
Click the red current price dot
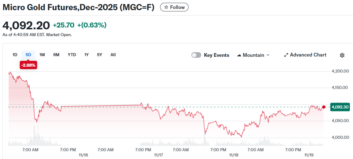324,107
